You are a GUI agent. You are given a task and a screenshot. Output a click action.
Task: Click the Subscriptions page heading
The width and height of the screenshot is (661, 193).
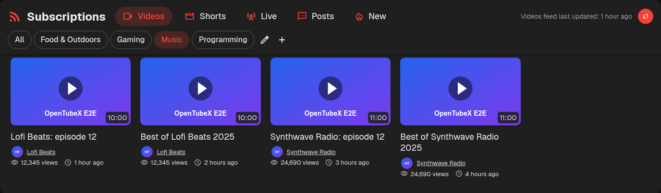click(66, 17)
